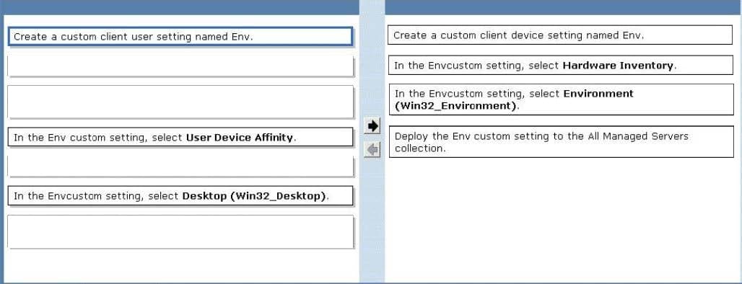Select 'Create a custom client user setting named Env'
This screenshot has width=742, height=284.
point(180,36)
